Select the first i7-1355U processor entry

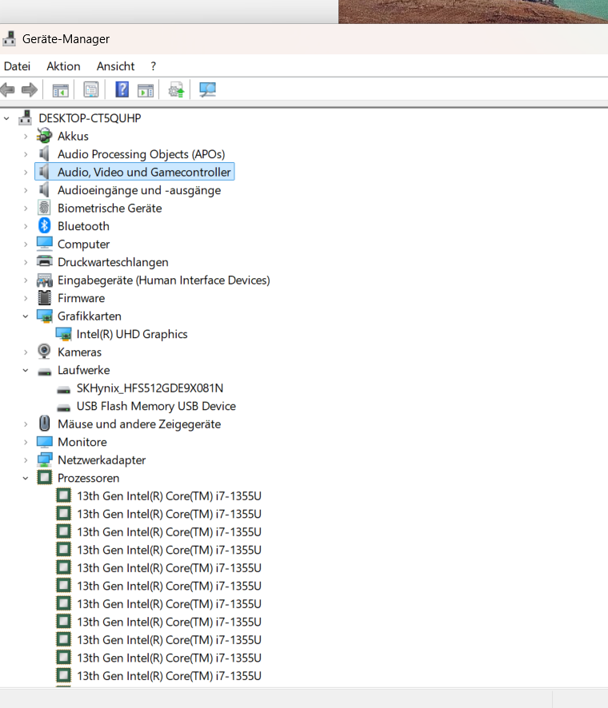[169, 495]
